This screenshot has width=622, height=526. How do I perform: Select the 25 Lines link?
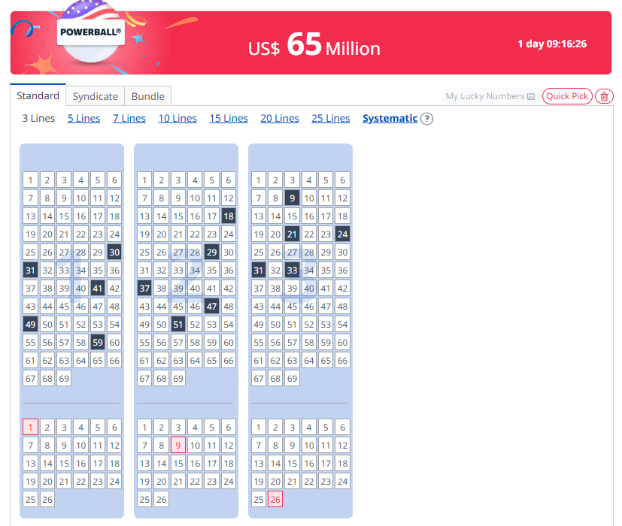point(331,118)
